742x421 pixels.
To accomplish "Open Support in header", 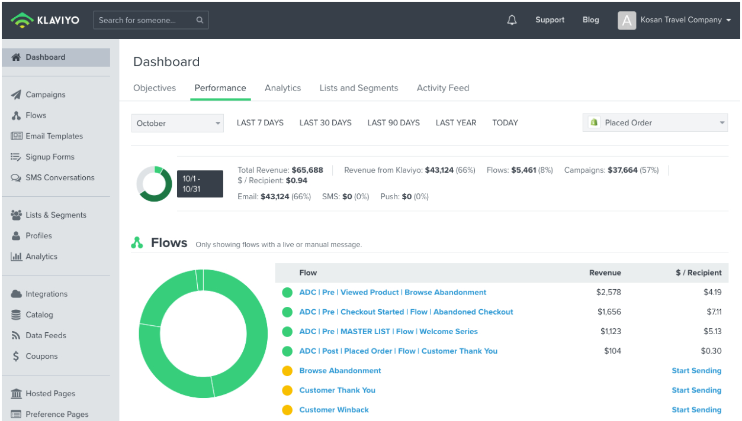I will coord(550,20).
